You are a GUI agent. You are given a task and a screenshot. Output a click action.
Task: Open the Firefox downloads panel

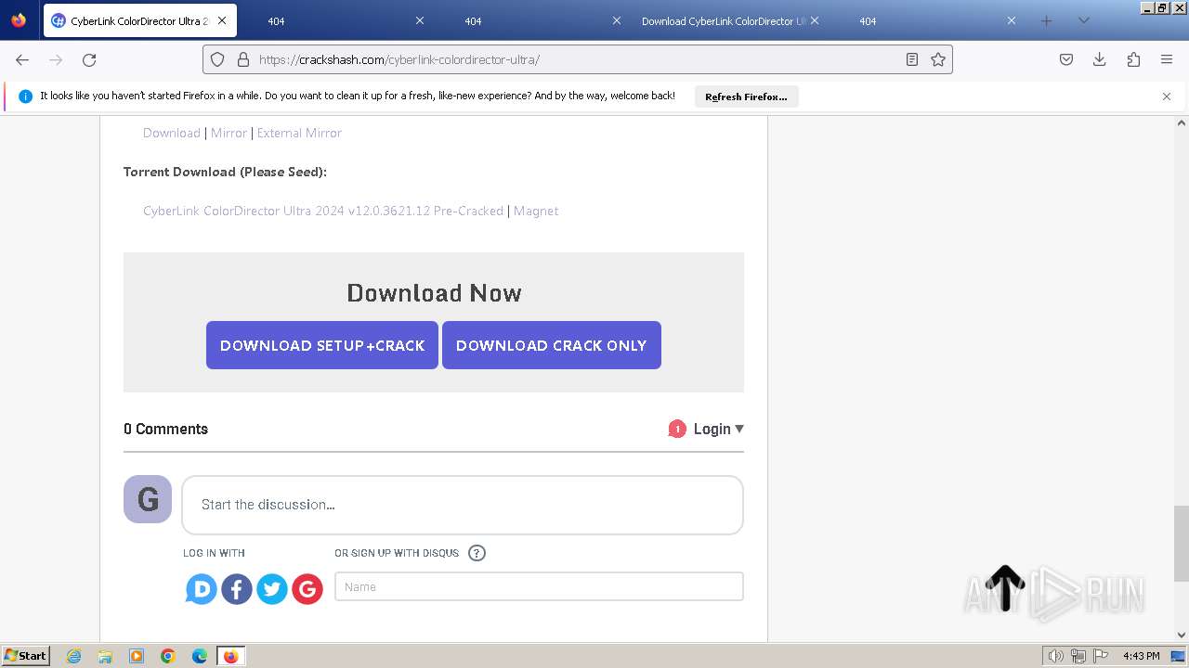click(x=1100, y=59)
